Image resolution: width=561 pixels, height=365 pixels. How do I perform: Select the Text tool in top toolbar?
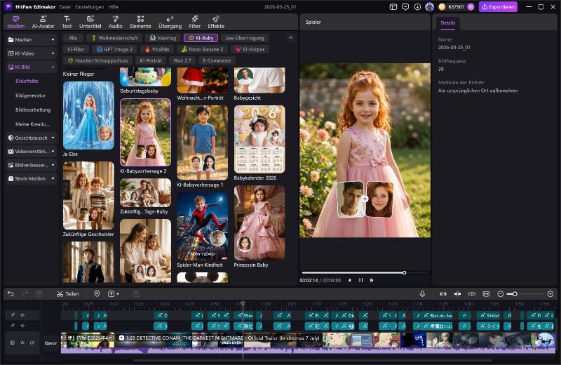point(67,22)
